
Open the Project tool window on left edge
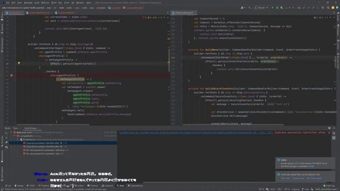[2, 16]
